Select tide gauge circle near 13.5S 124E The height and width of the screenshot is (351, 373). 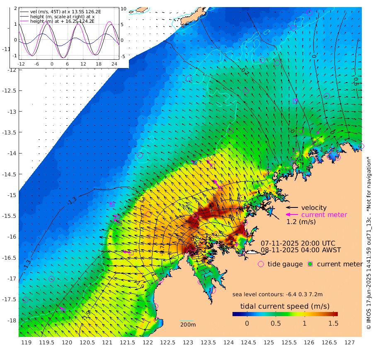click(230, 131)
